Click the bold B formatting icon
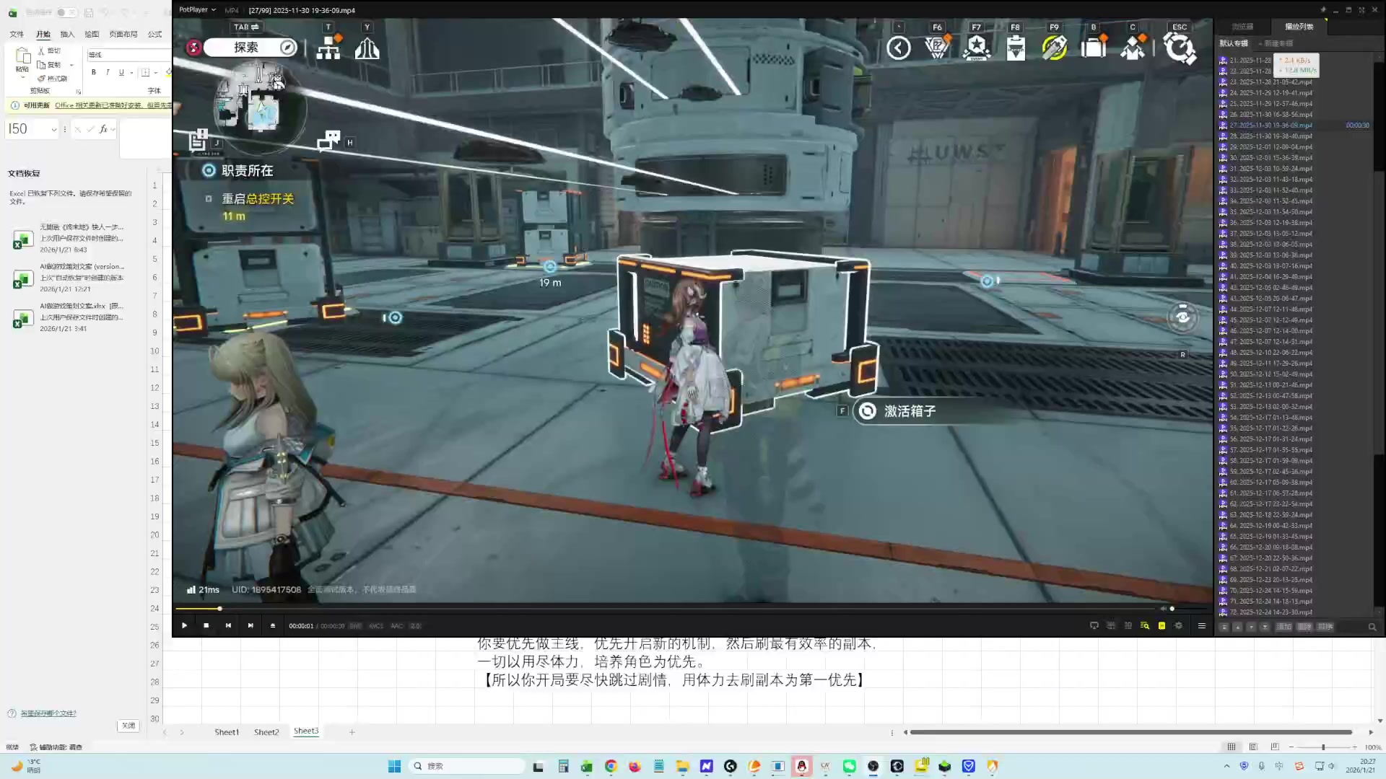 (93, 72)
